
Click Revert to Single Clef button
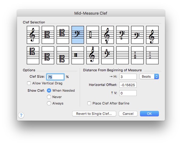pyautogui.click(x=94, y=114)
